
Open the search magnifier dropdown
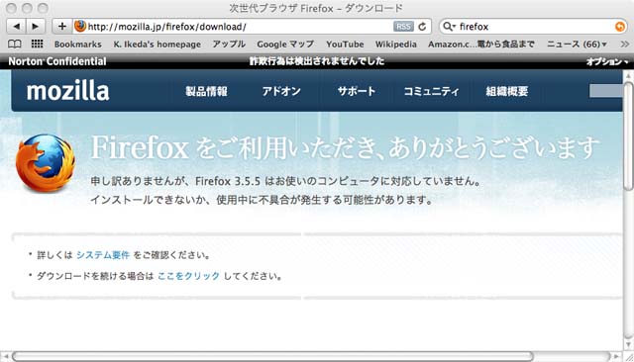(449, 27)
